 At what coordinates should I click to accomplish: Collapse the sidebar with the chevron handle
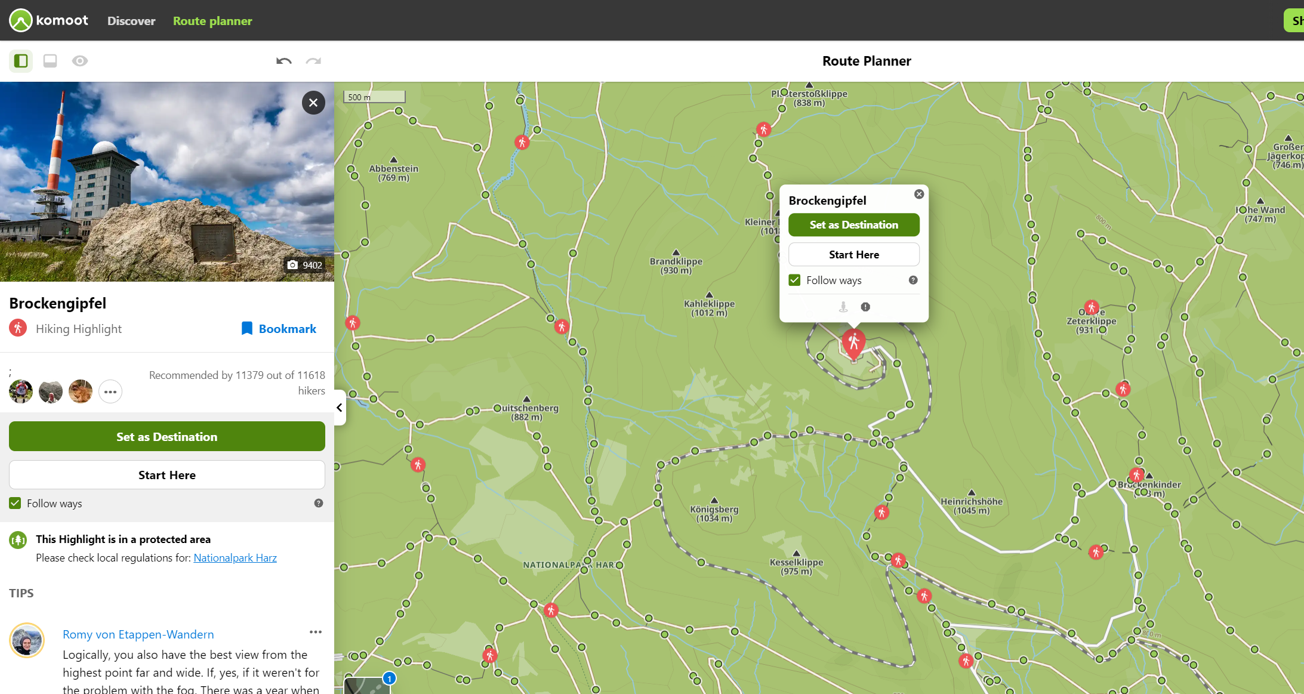pos(340,408)
